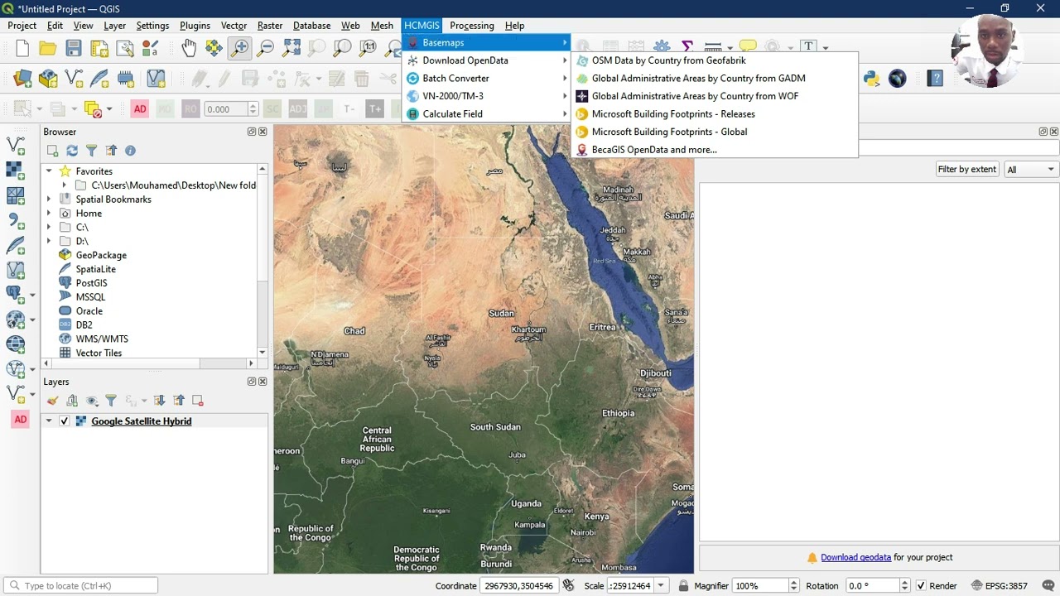Click the T+ toolbar button
The image size is (1060, 596).
[375, 109]
